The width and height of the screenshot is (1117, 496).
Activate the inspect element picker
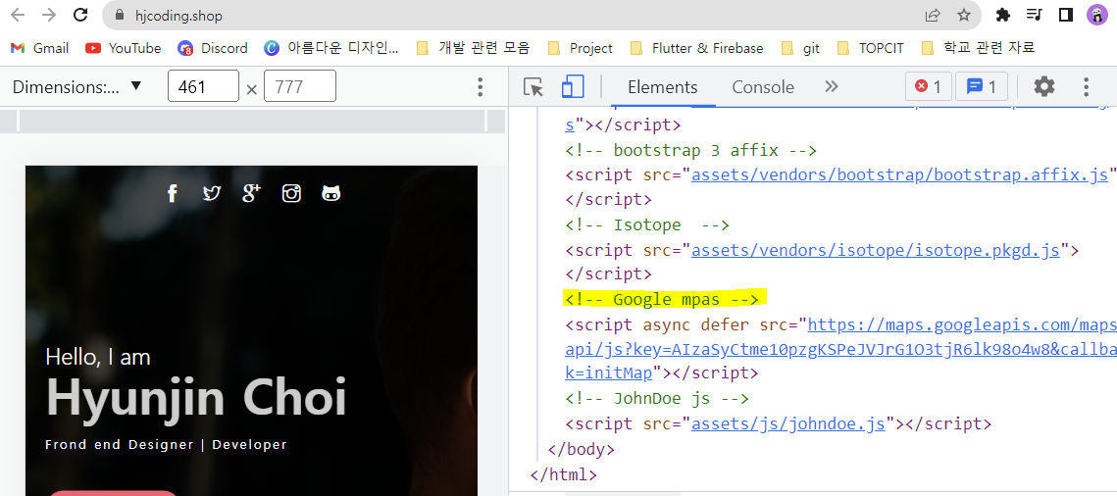coord(533,87)
